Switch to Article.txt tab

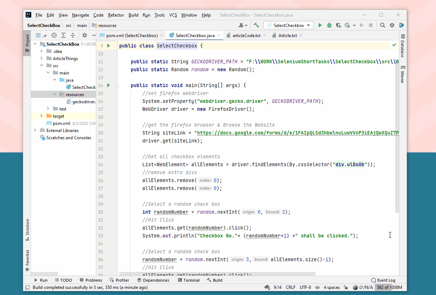click(x=287, y=35)
